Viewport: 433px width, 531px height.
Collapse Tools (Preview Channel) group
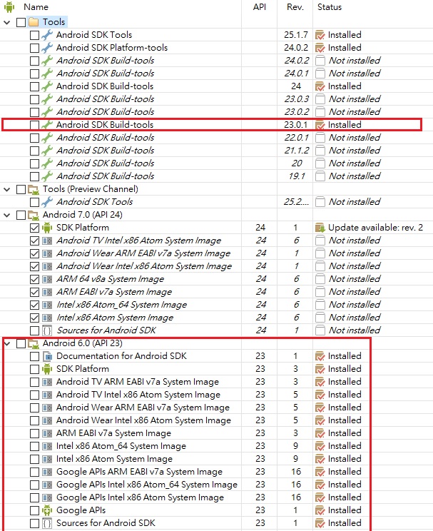6,189
